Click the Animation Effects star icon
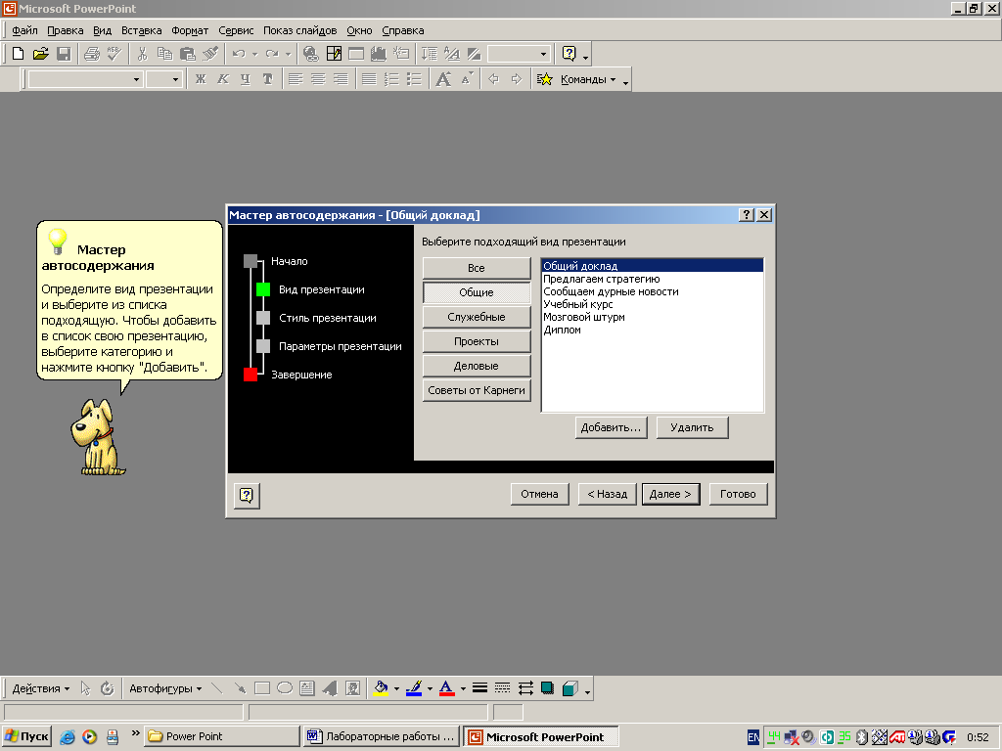This screenshot has height=751, width=1002. coord(544,79)
